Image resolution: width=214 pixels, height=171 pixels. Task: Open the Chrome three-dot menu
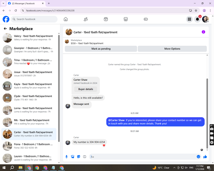click(x=210, y=11)
